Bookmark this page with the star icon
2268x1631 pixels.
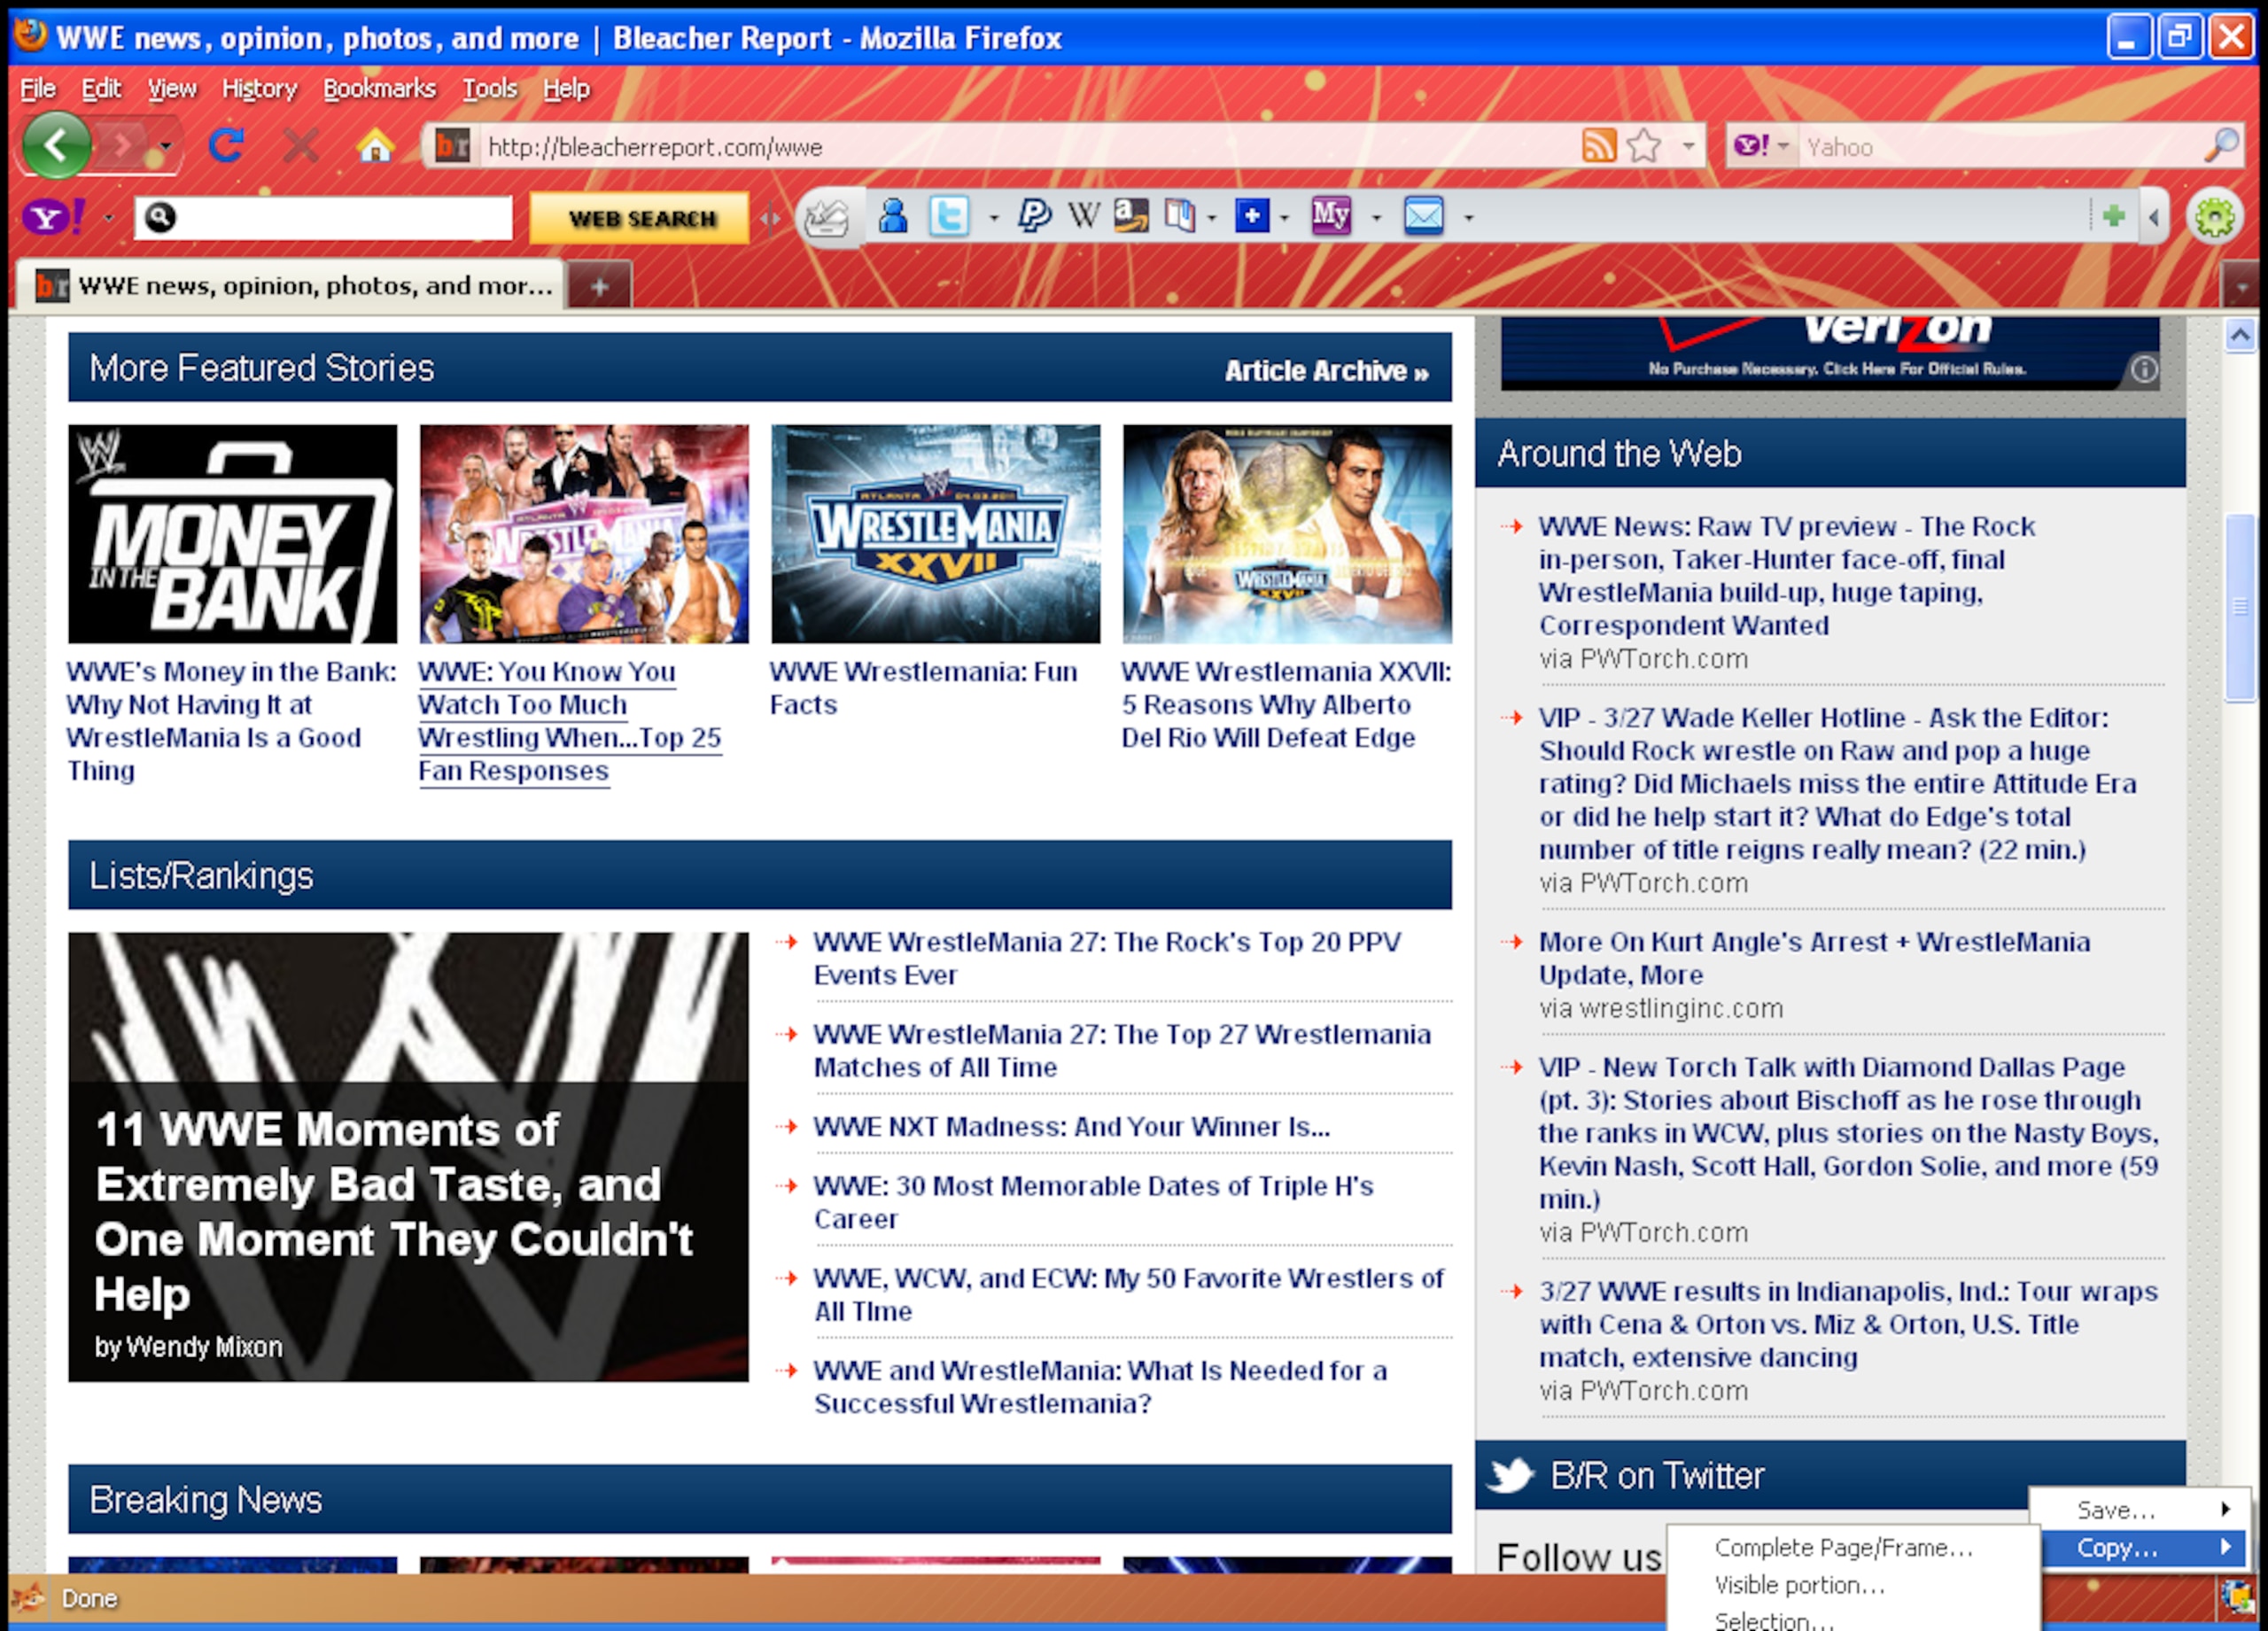point(1644,146)
